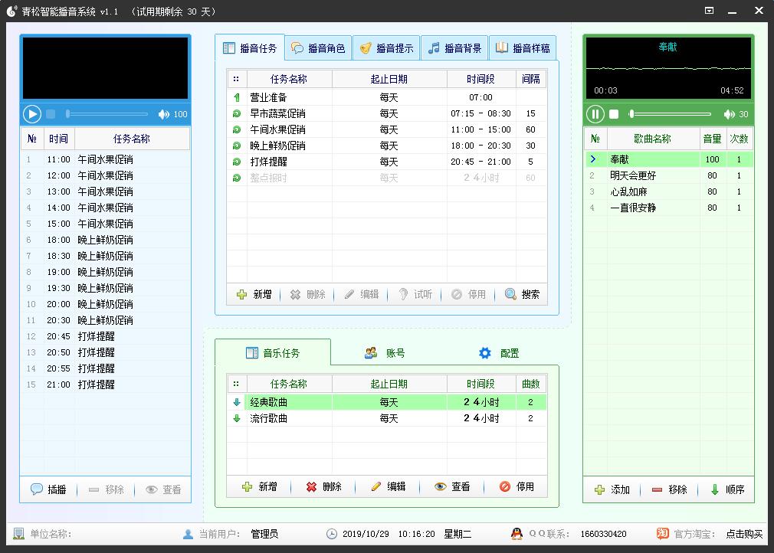Click grid column selector in music task table
The height and width of the screenshot is (553, 774).
click(x=236, y=384)
